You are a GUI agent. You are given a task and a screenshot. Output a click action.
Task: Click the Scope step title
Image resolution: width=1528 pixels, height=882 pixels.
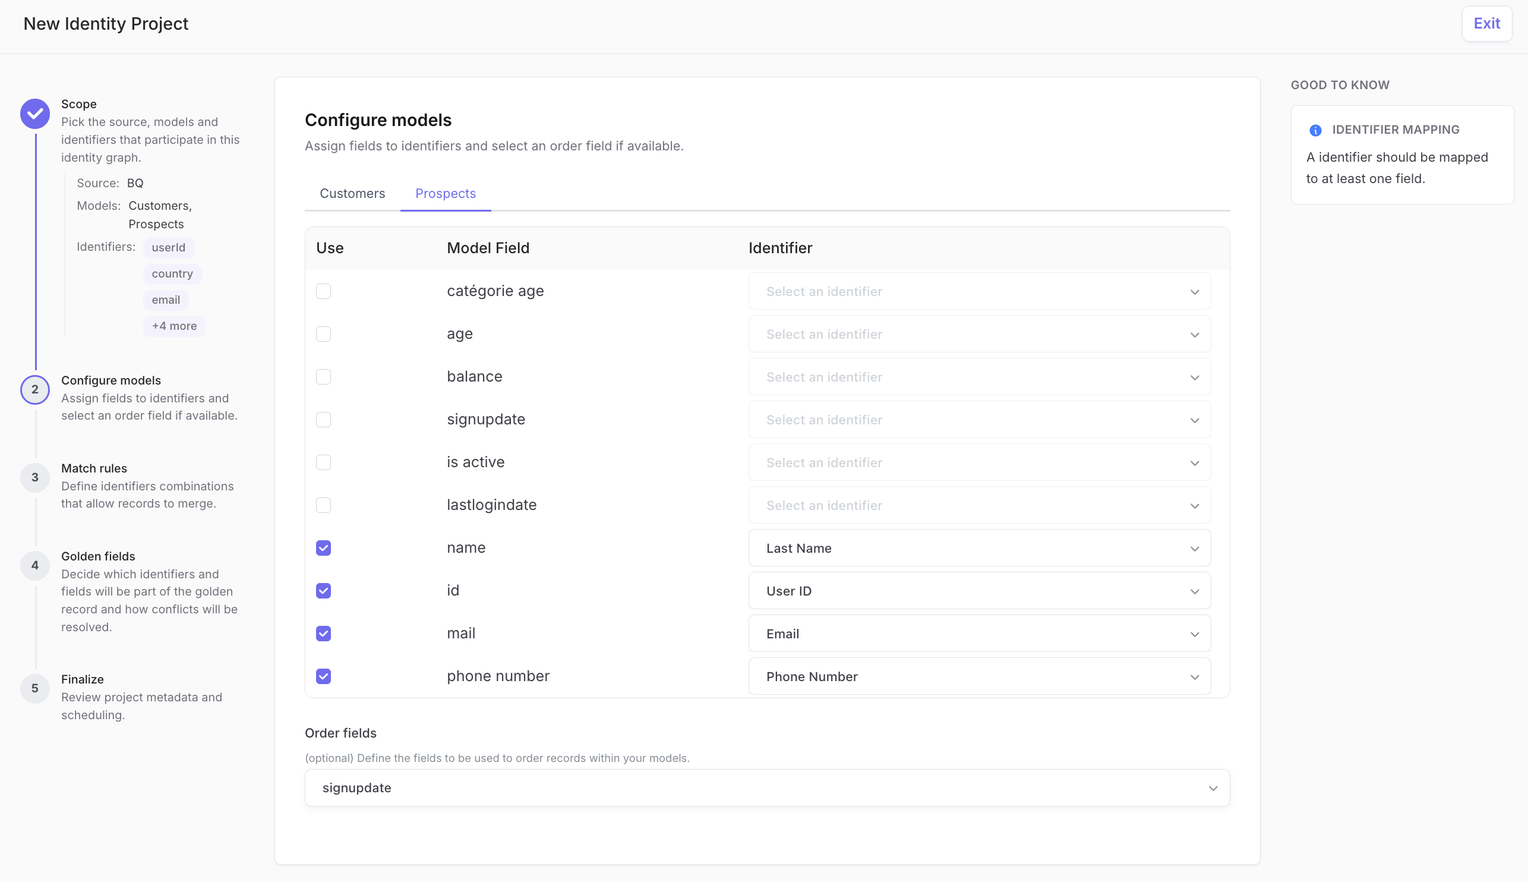pyautogui.click(x=78, y=104)
